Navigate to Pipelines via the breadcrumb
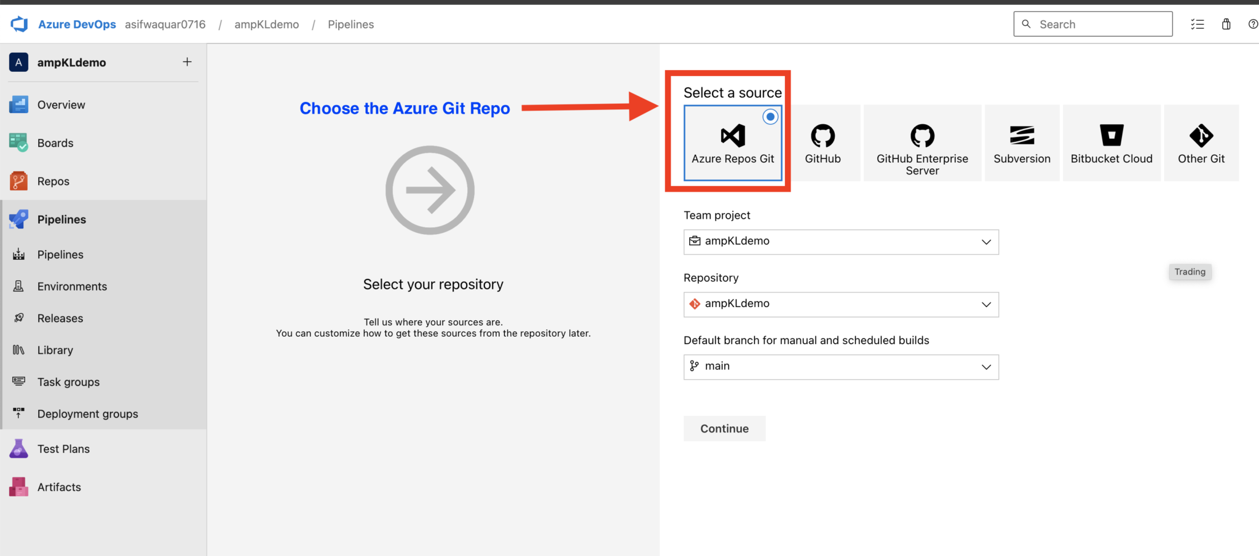 pyautogui.click(x=350, y=24)
